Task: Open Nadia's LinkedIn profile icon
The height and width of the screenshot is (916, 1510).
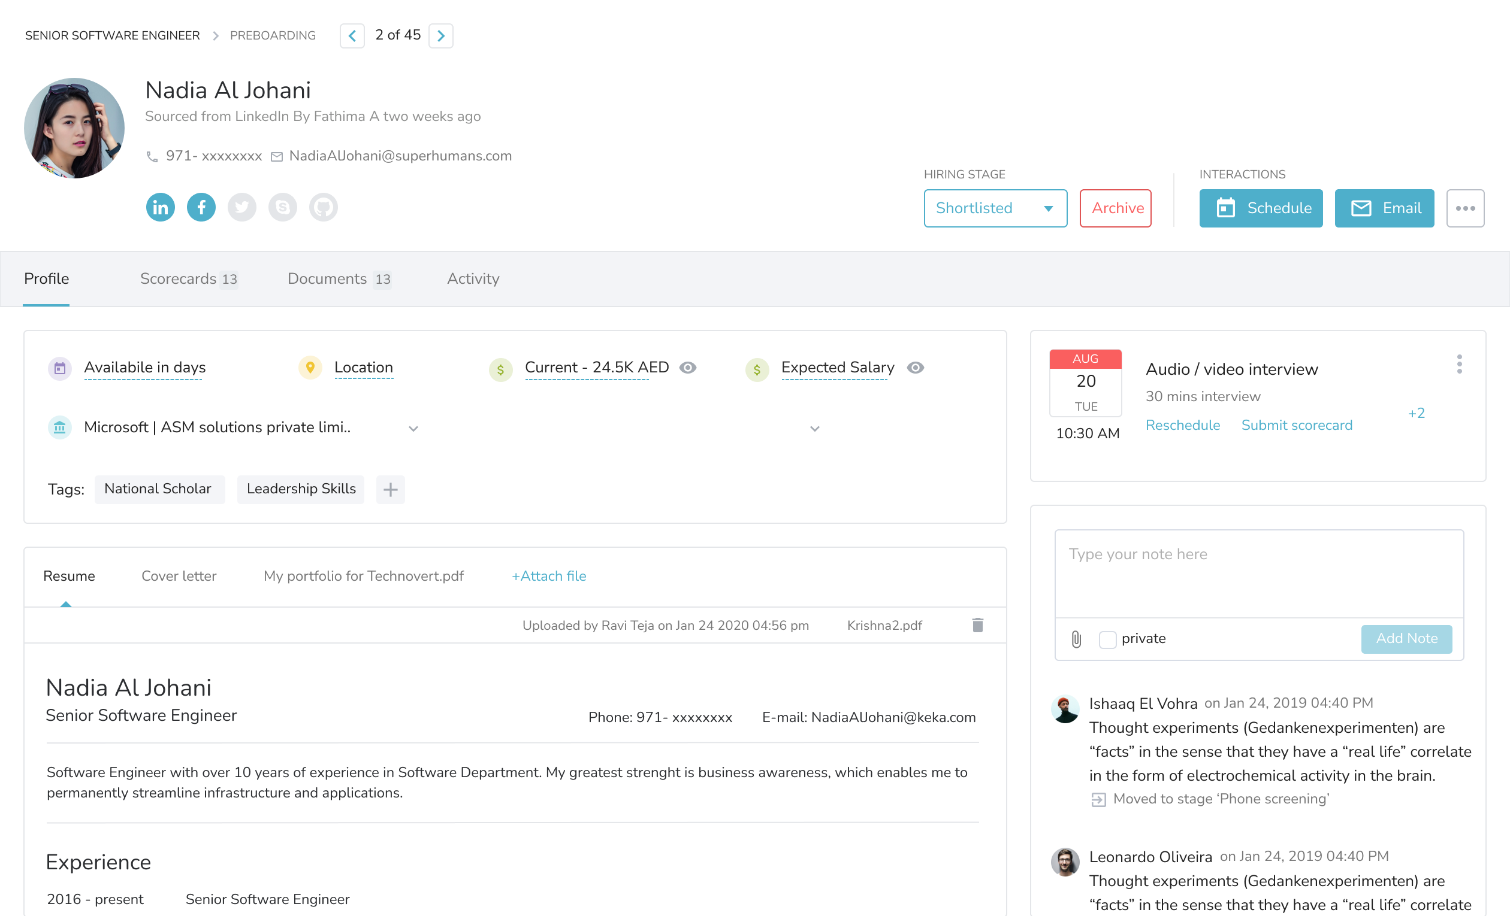Action: pyautogui.click(x=160, y=207)
